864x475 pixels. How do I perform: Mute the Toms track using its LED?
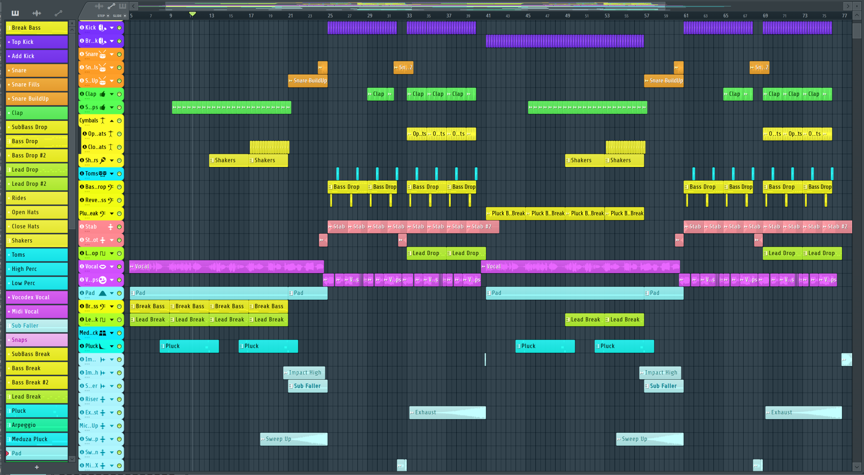click(119, 173)
